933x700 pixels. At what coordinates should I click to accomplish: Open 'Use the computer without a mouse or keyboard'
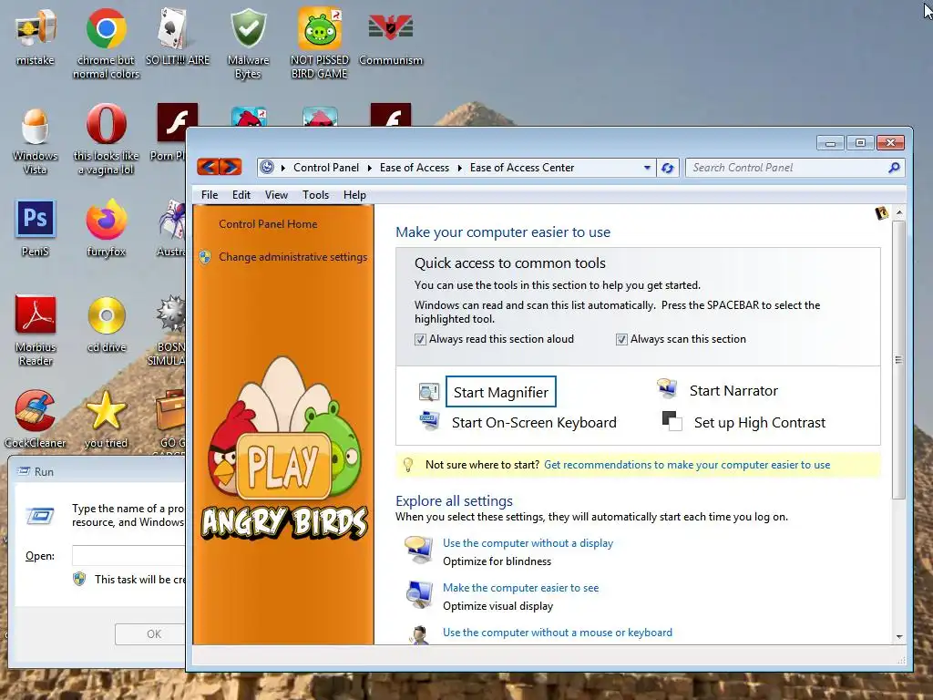(x=558, y=633)
